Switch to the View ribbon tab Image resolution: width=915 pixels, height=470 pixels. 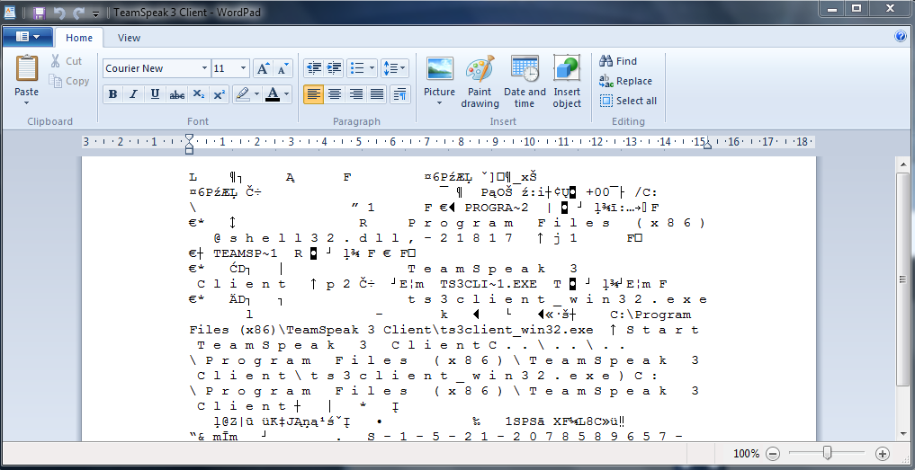(x=129, y=38)
